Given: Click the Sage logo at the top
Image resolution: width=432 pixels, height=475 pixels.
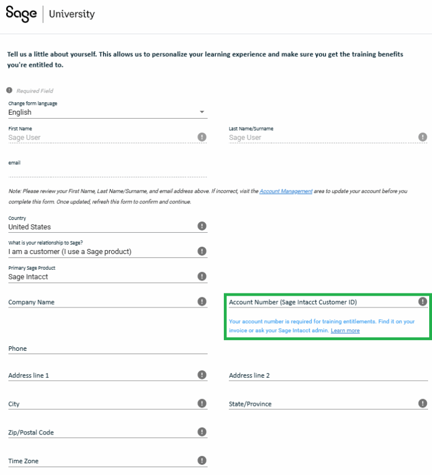Looking at the screenshot, I should point(21,15).
